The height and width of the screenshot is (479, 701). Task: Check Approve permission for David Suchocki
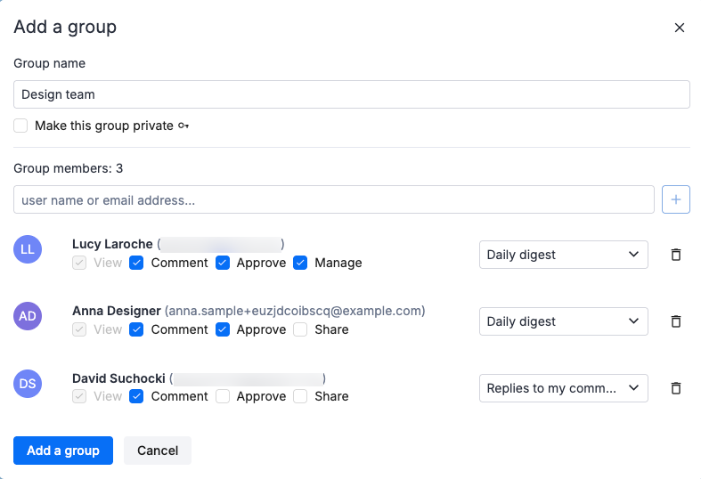tap(223, 396)
